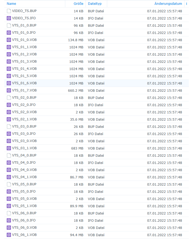Select the file name VTS_04_0.VOB

pyautogui.click(x=24, y=170)
